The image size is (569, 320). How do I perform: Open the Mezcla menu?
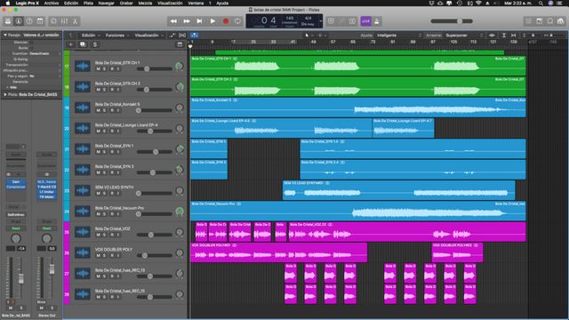[145, 3]
